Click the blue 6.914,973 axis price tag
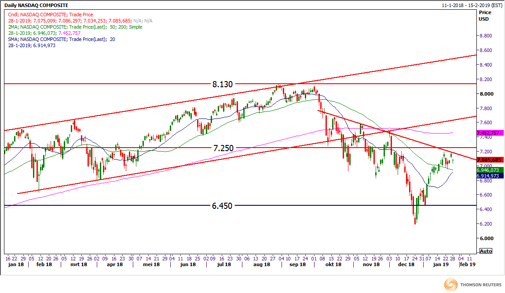 pyautogui.click(x=490, y=176)
